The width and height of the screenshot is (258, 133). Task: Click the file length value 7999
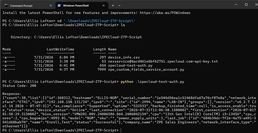[x=102, y=70]
